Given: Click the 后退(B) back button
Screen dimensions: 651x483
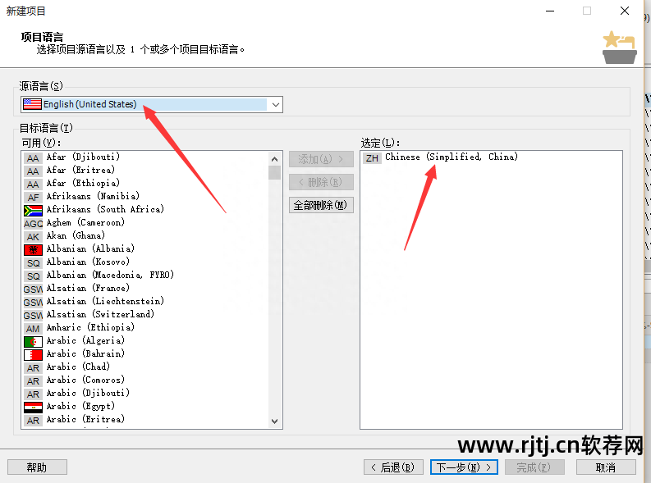Looking at the screenshot, I should 393,467.
